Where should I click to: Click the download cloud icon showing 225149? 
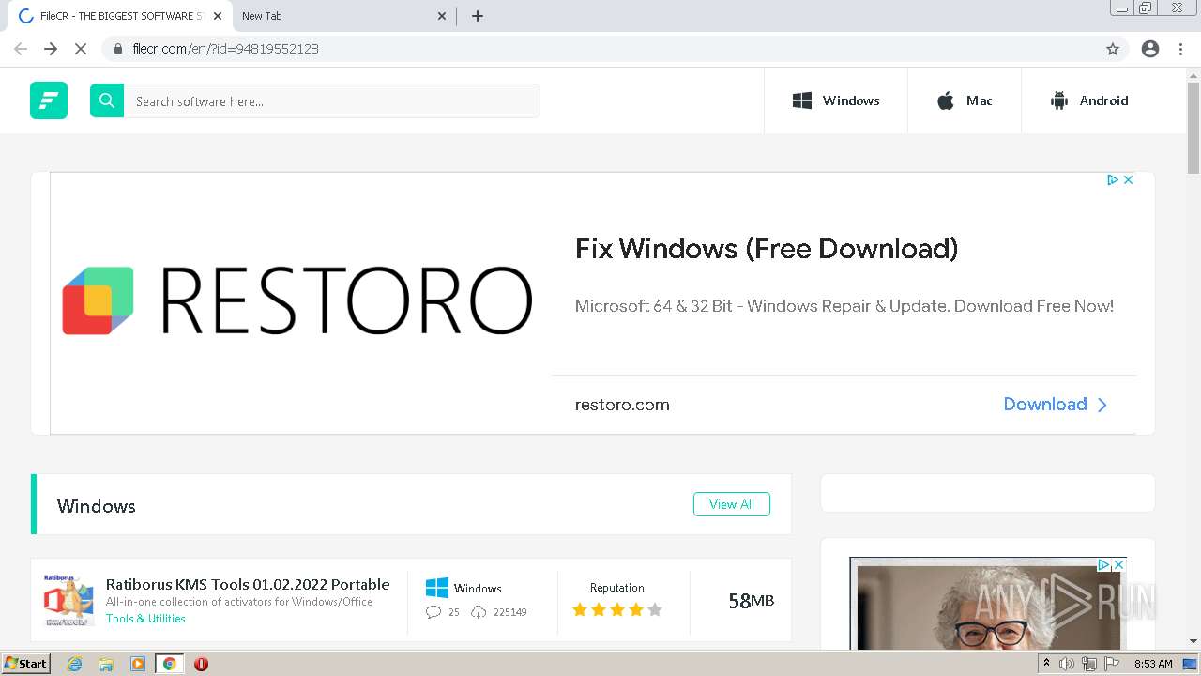pos(479,612)
